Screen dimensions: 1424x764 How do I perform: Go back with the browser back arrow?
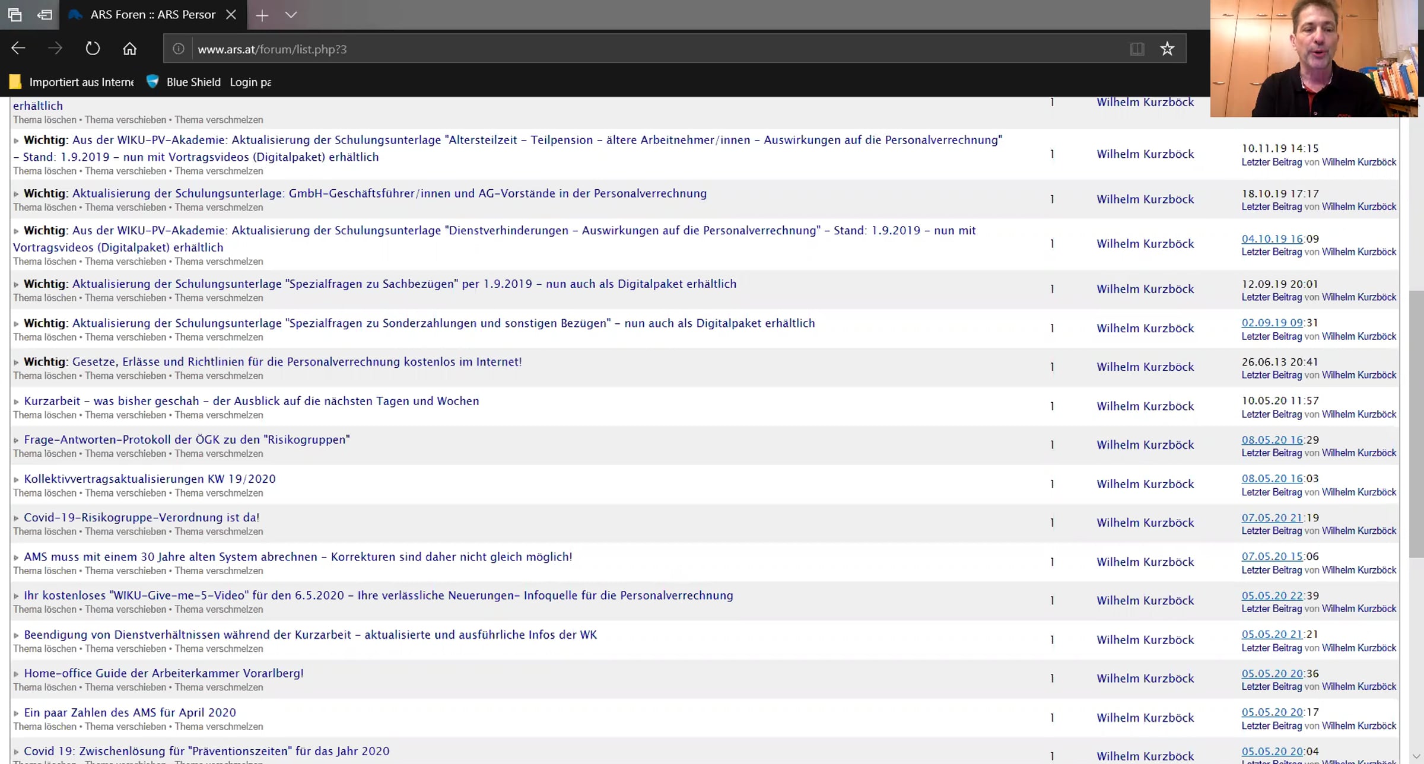[18, 49]
